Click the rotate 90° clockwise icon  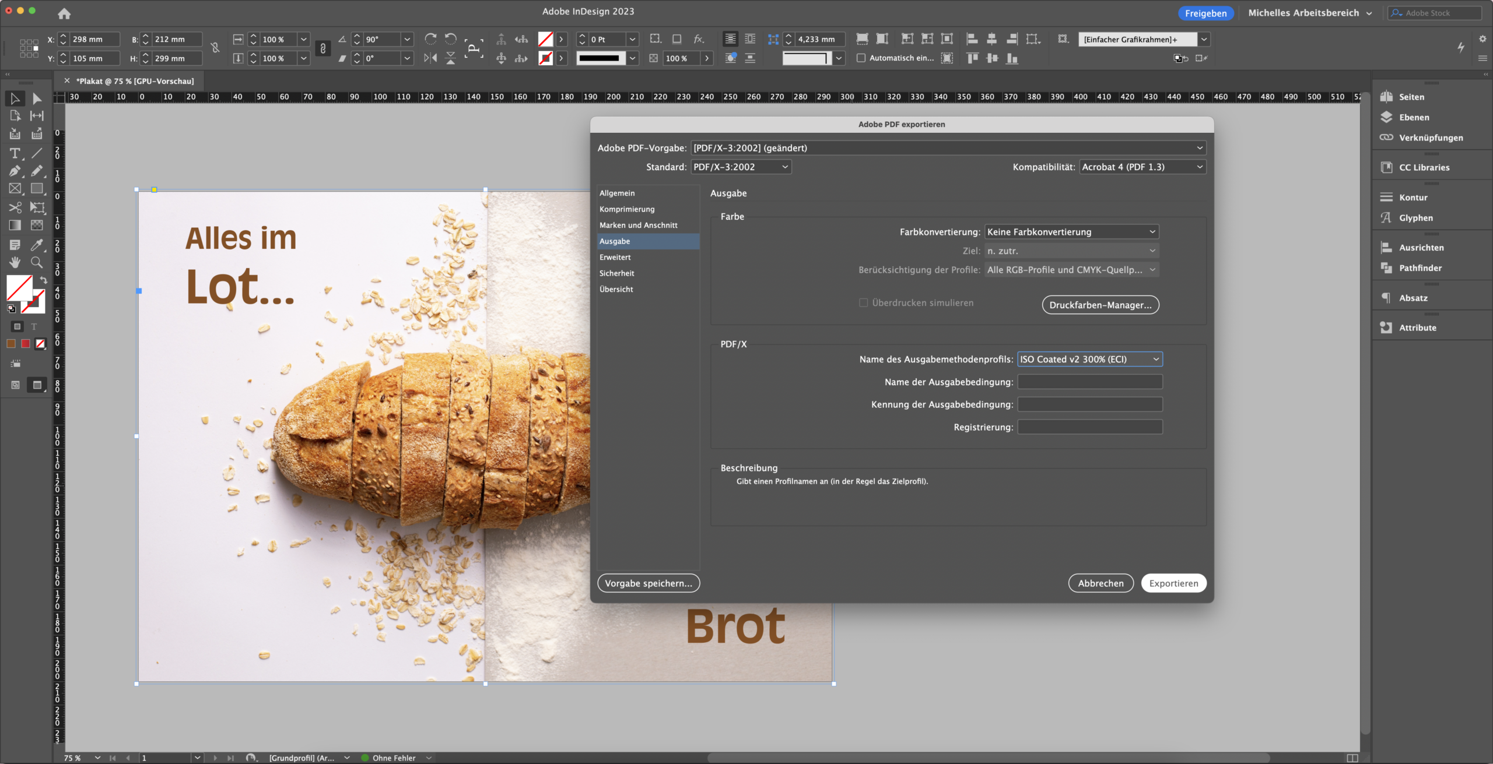[430, 39]
